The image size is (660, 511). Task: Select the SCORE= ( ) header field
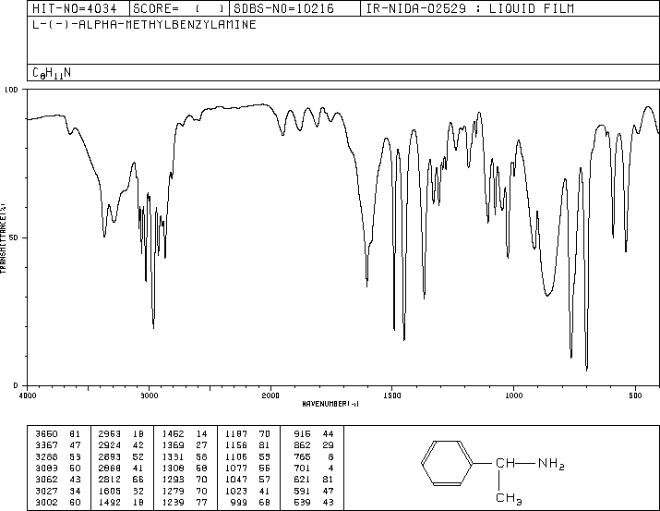179,8
